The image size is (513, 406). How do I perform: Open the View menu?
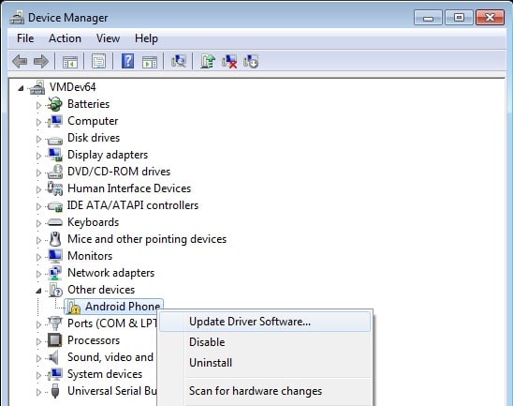coord(108,38)
